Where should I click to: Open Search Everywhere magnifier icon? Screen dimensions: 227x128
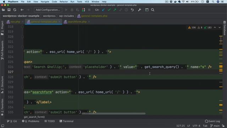pos(153,10)
